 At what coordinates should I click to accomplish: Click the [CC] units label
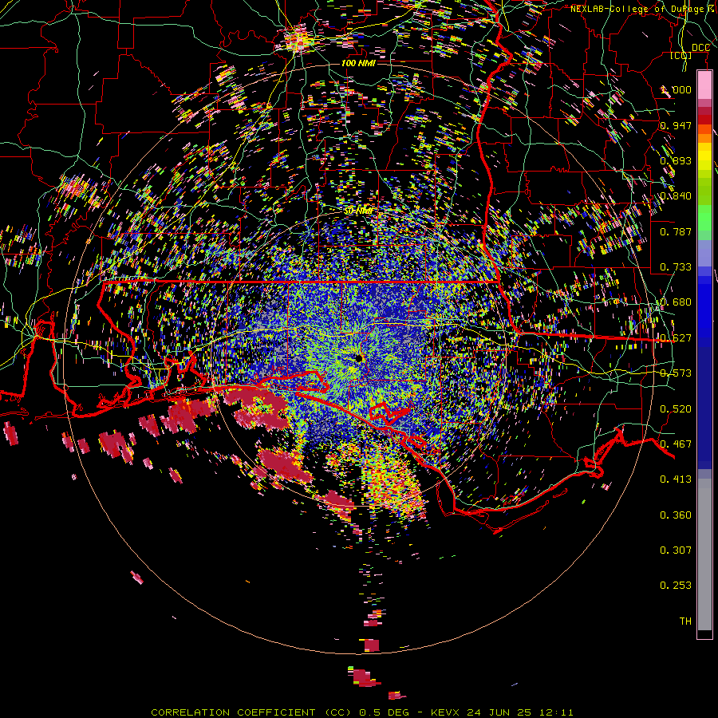click(681, 55)
